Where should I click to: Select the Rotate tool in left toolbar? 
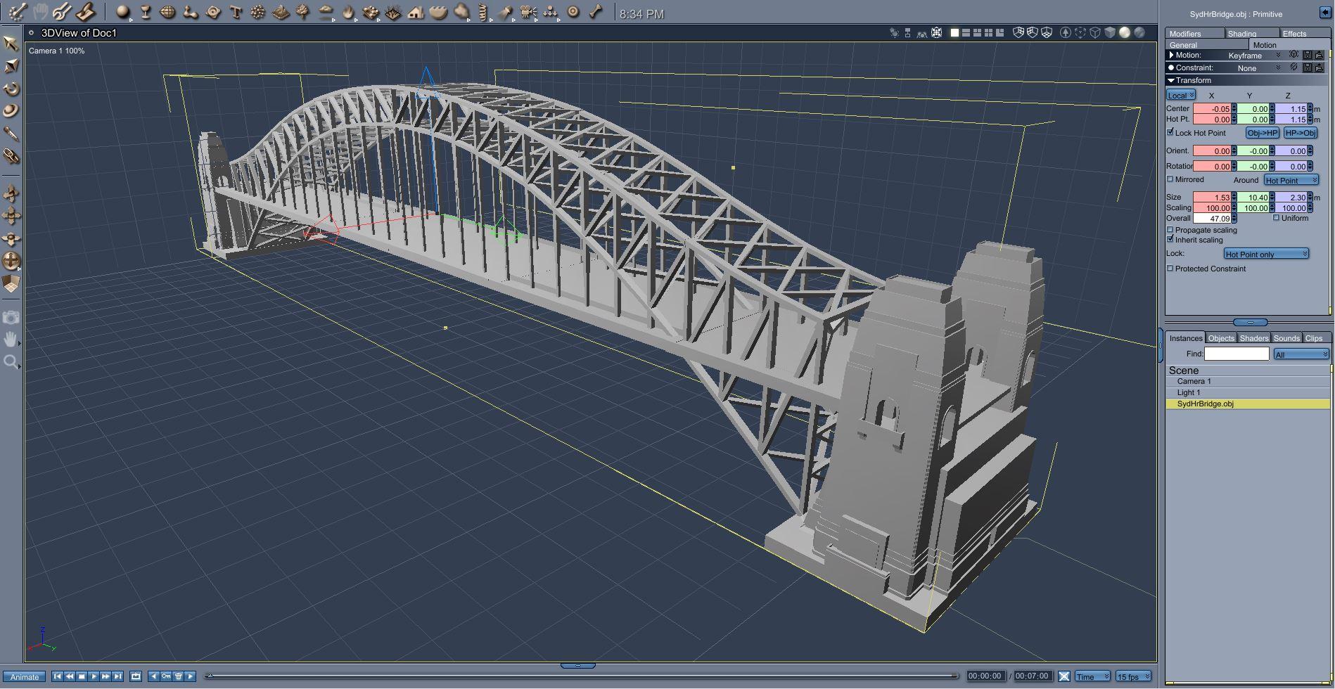pyautogui.click(x=11, y=89)
